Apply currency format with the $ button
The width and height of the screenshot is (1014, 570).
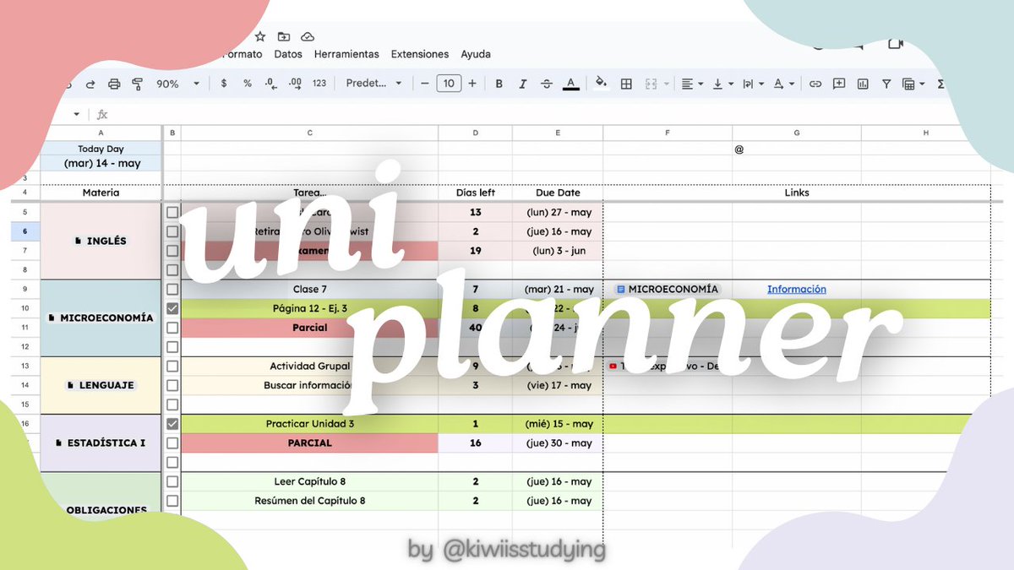click(x=224, y=84)
